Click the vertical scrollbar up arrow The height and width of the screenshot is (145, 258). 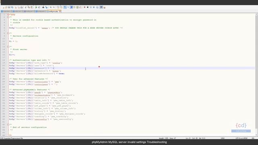(256, 14)
